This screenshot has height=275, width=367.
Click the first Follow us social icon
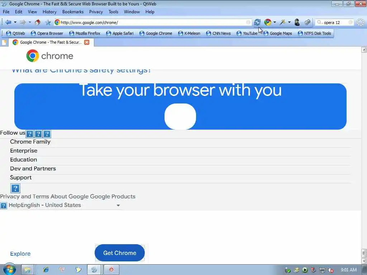[x=29, y=134]
